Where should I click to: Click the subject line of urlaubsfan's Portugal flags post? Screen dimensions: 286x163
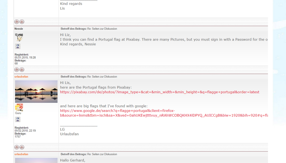coord(89,77)
